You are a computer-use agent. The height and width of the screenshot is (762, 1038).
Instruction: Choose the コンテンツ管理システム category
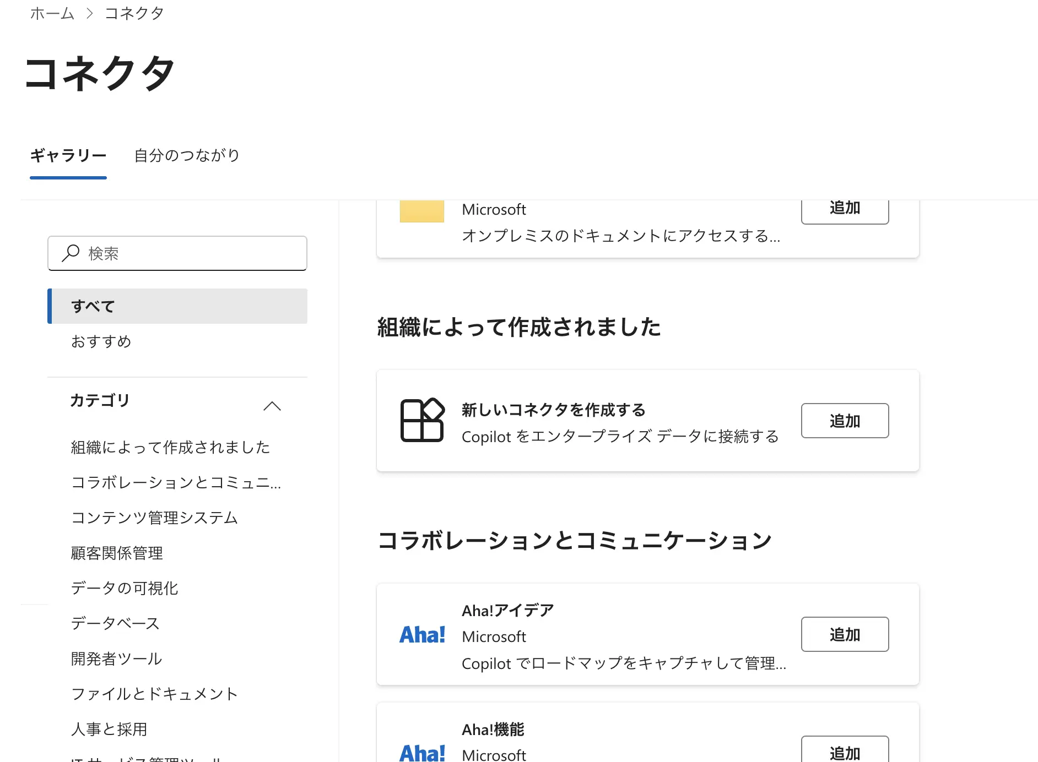(x=155, y=518)
